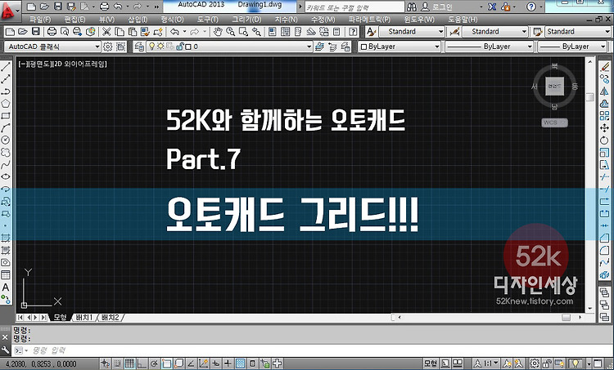Click the Erase tool in the modify toolbar
This screenshot has width=614, height=370.
click(x=604, y=66)
